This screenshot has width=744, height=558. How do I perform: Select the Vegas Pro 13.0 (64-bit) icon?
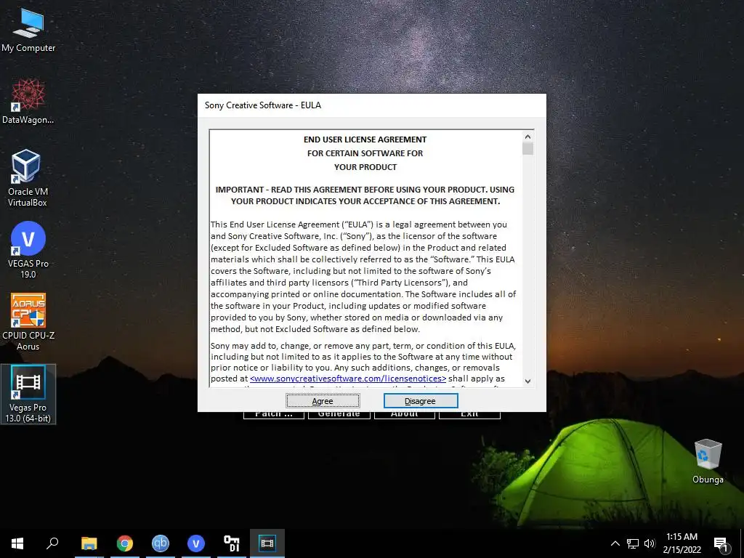(x=28, y=394)
